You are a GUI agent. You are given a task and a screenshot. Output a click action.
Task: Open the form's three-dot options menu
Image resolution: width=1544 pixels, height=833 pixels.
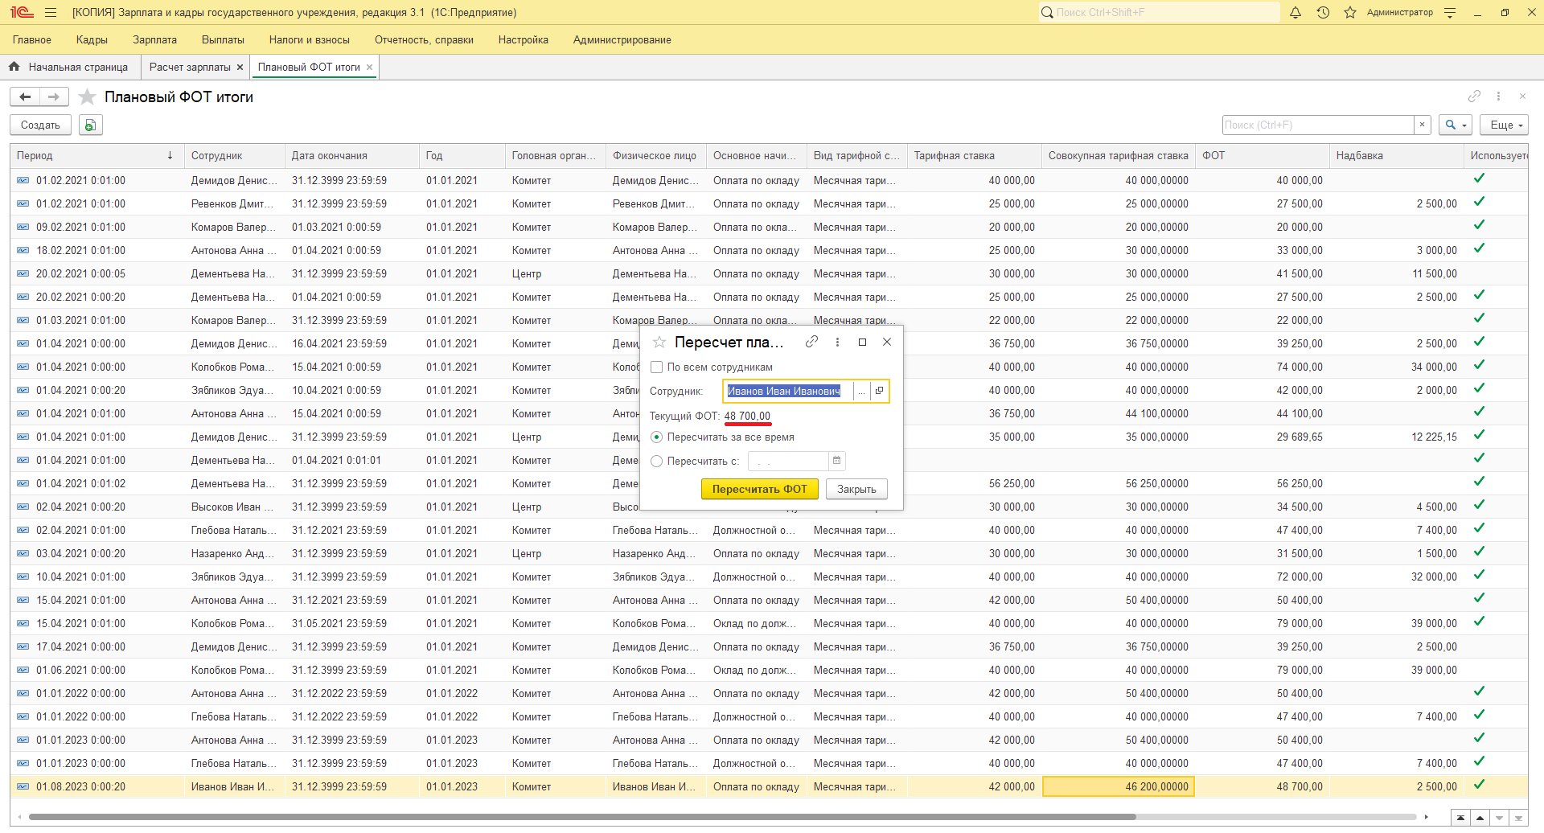pyautogui.click(x=1498, y=96)
